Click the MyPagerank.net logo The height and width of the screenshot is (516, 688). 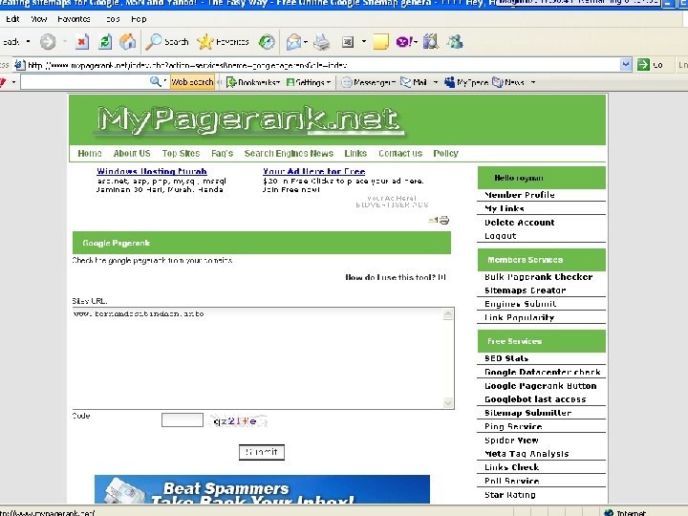tap(248, 119)
